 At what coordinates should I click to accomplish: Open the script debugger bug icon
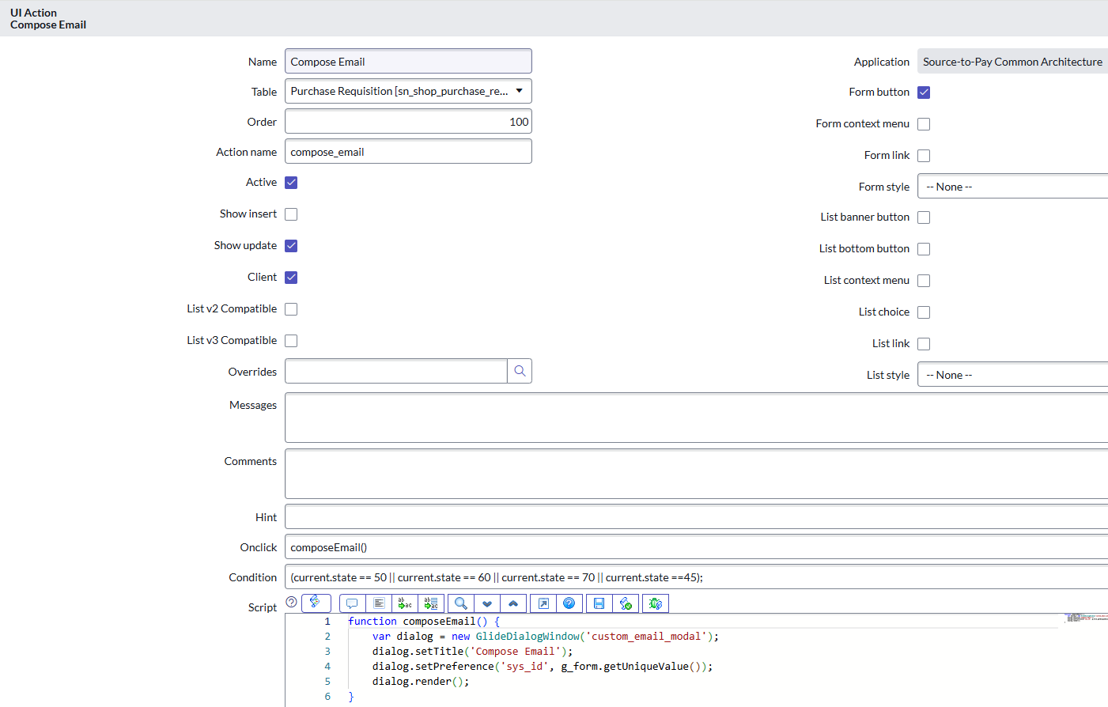(x=656, y=603)
